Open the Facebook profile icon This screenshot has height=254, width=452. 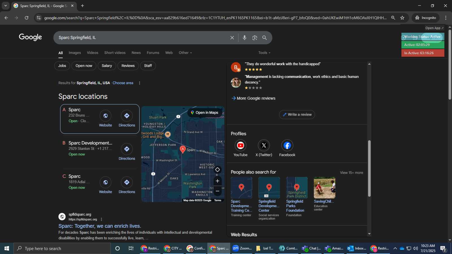287,145
